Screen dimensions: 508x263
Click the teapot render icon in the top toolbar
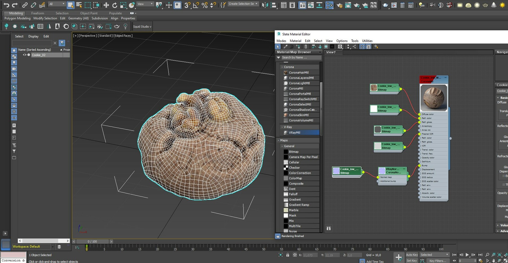485,5
